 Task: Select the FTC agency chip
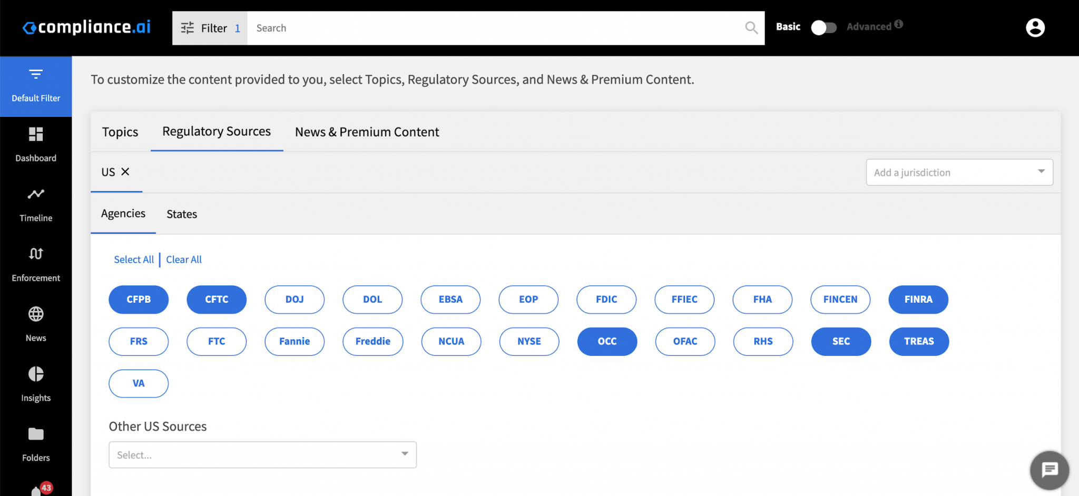pos(217,342)
